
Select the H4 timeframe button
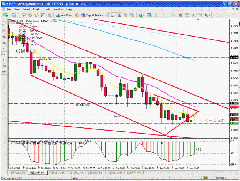click(x=4, y=54)
